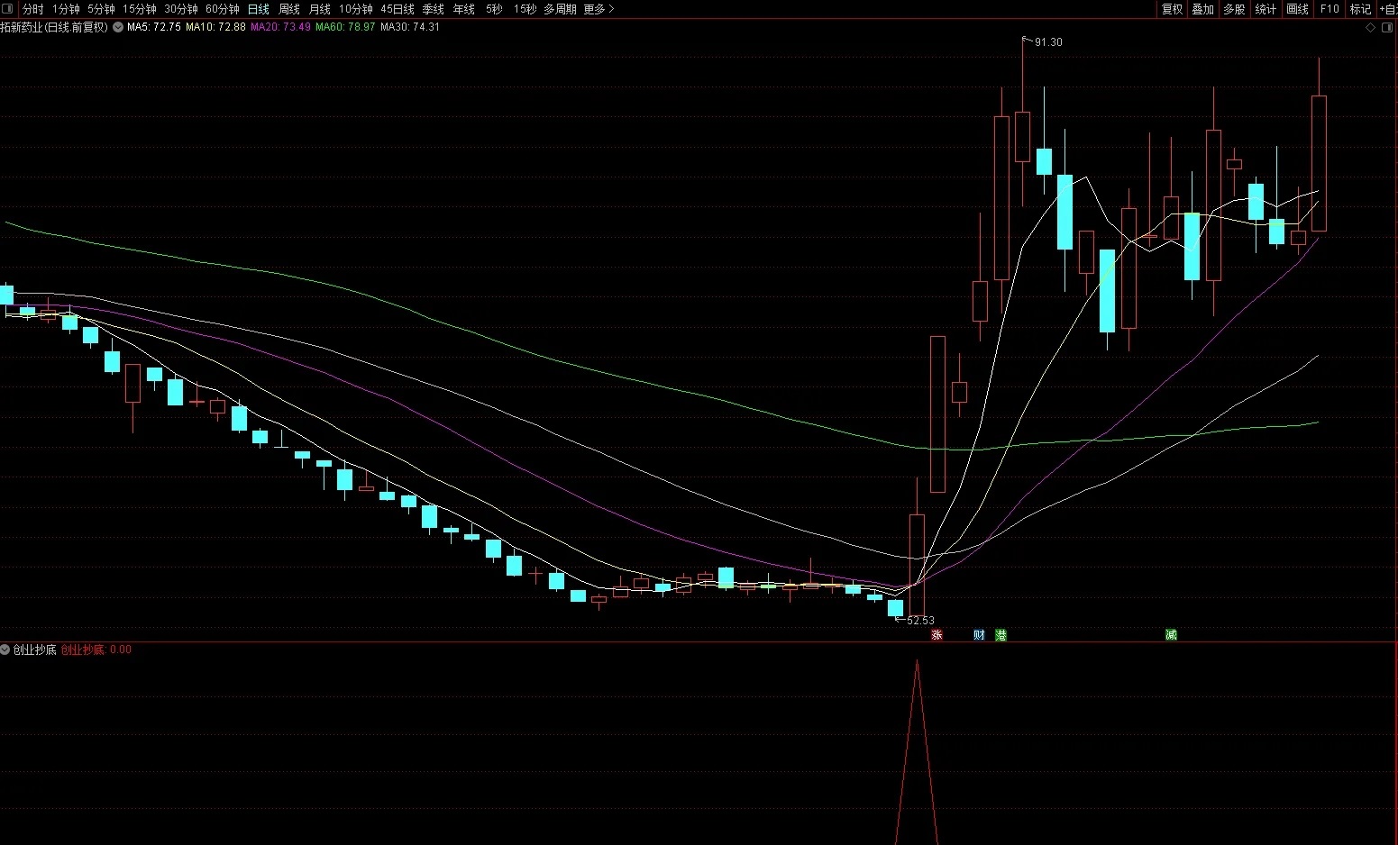1398x845 pixels.
Task: Click the blue 财 event marker
Action: tap(979, 635)
